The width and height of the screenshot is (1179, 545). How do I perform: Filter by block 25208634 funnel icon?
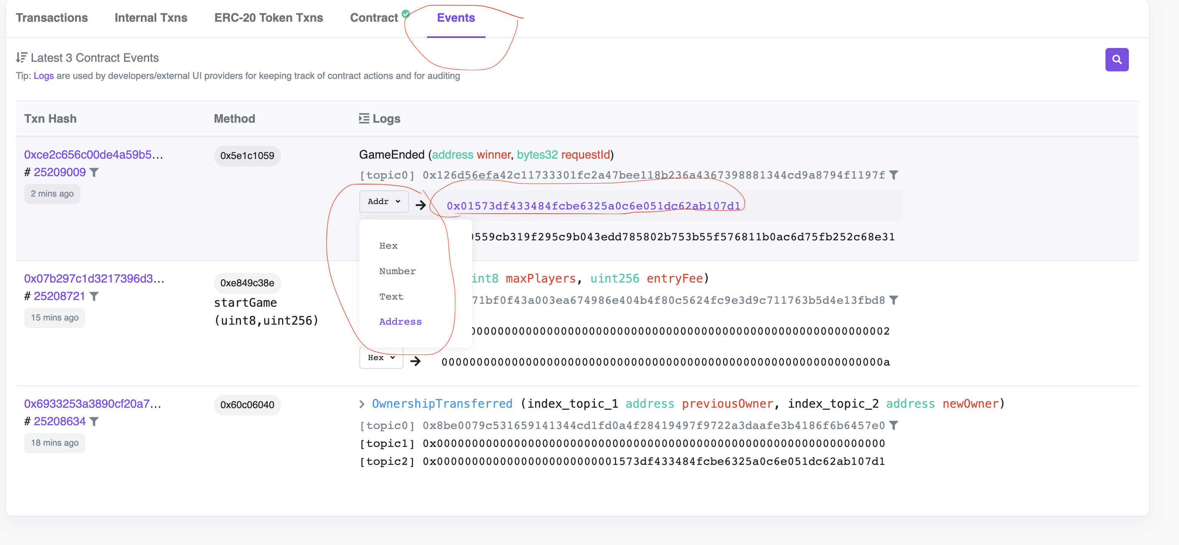point(94,421)
